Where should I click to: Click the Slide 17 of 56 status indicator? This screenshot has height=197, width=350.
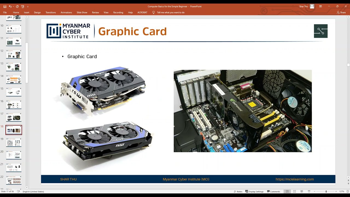[7, 192]
